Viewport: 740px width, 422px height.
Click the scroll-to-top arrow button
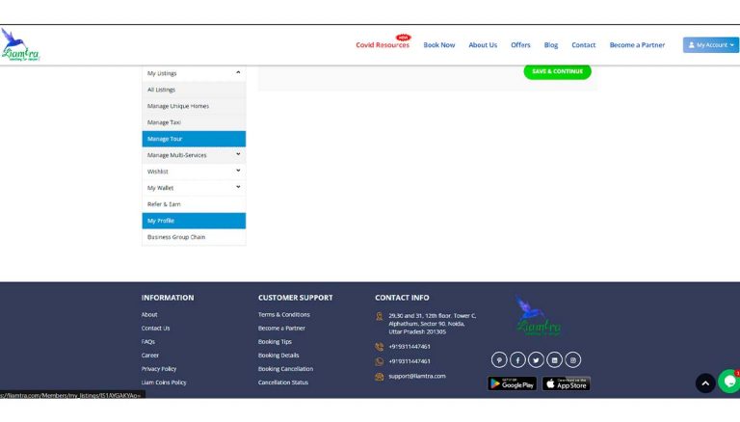705,383
